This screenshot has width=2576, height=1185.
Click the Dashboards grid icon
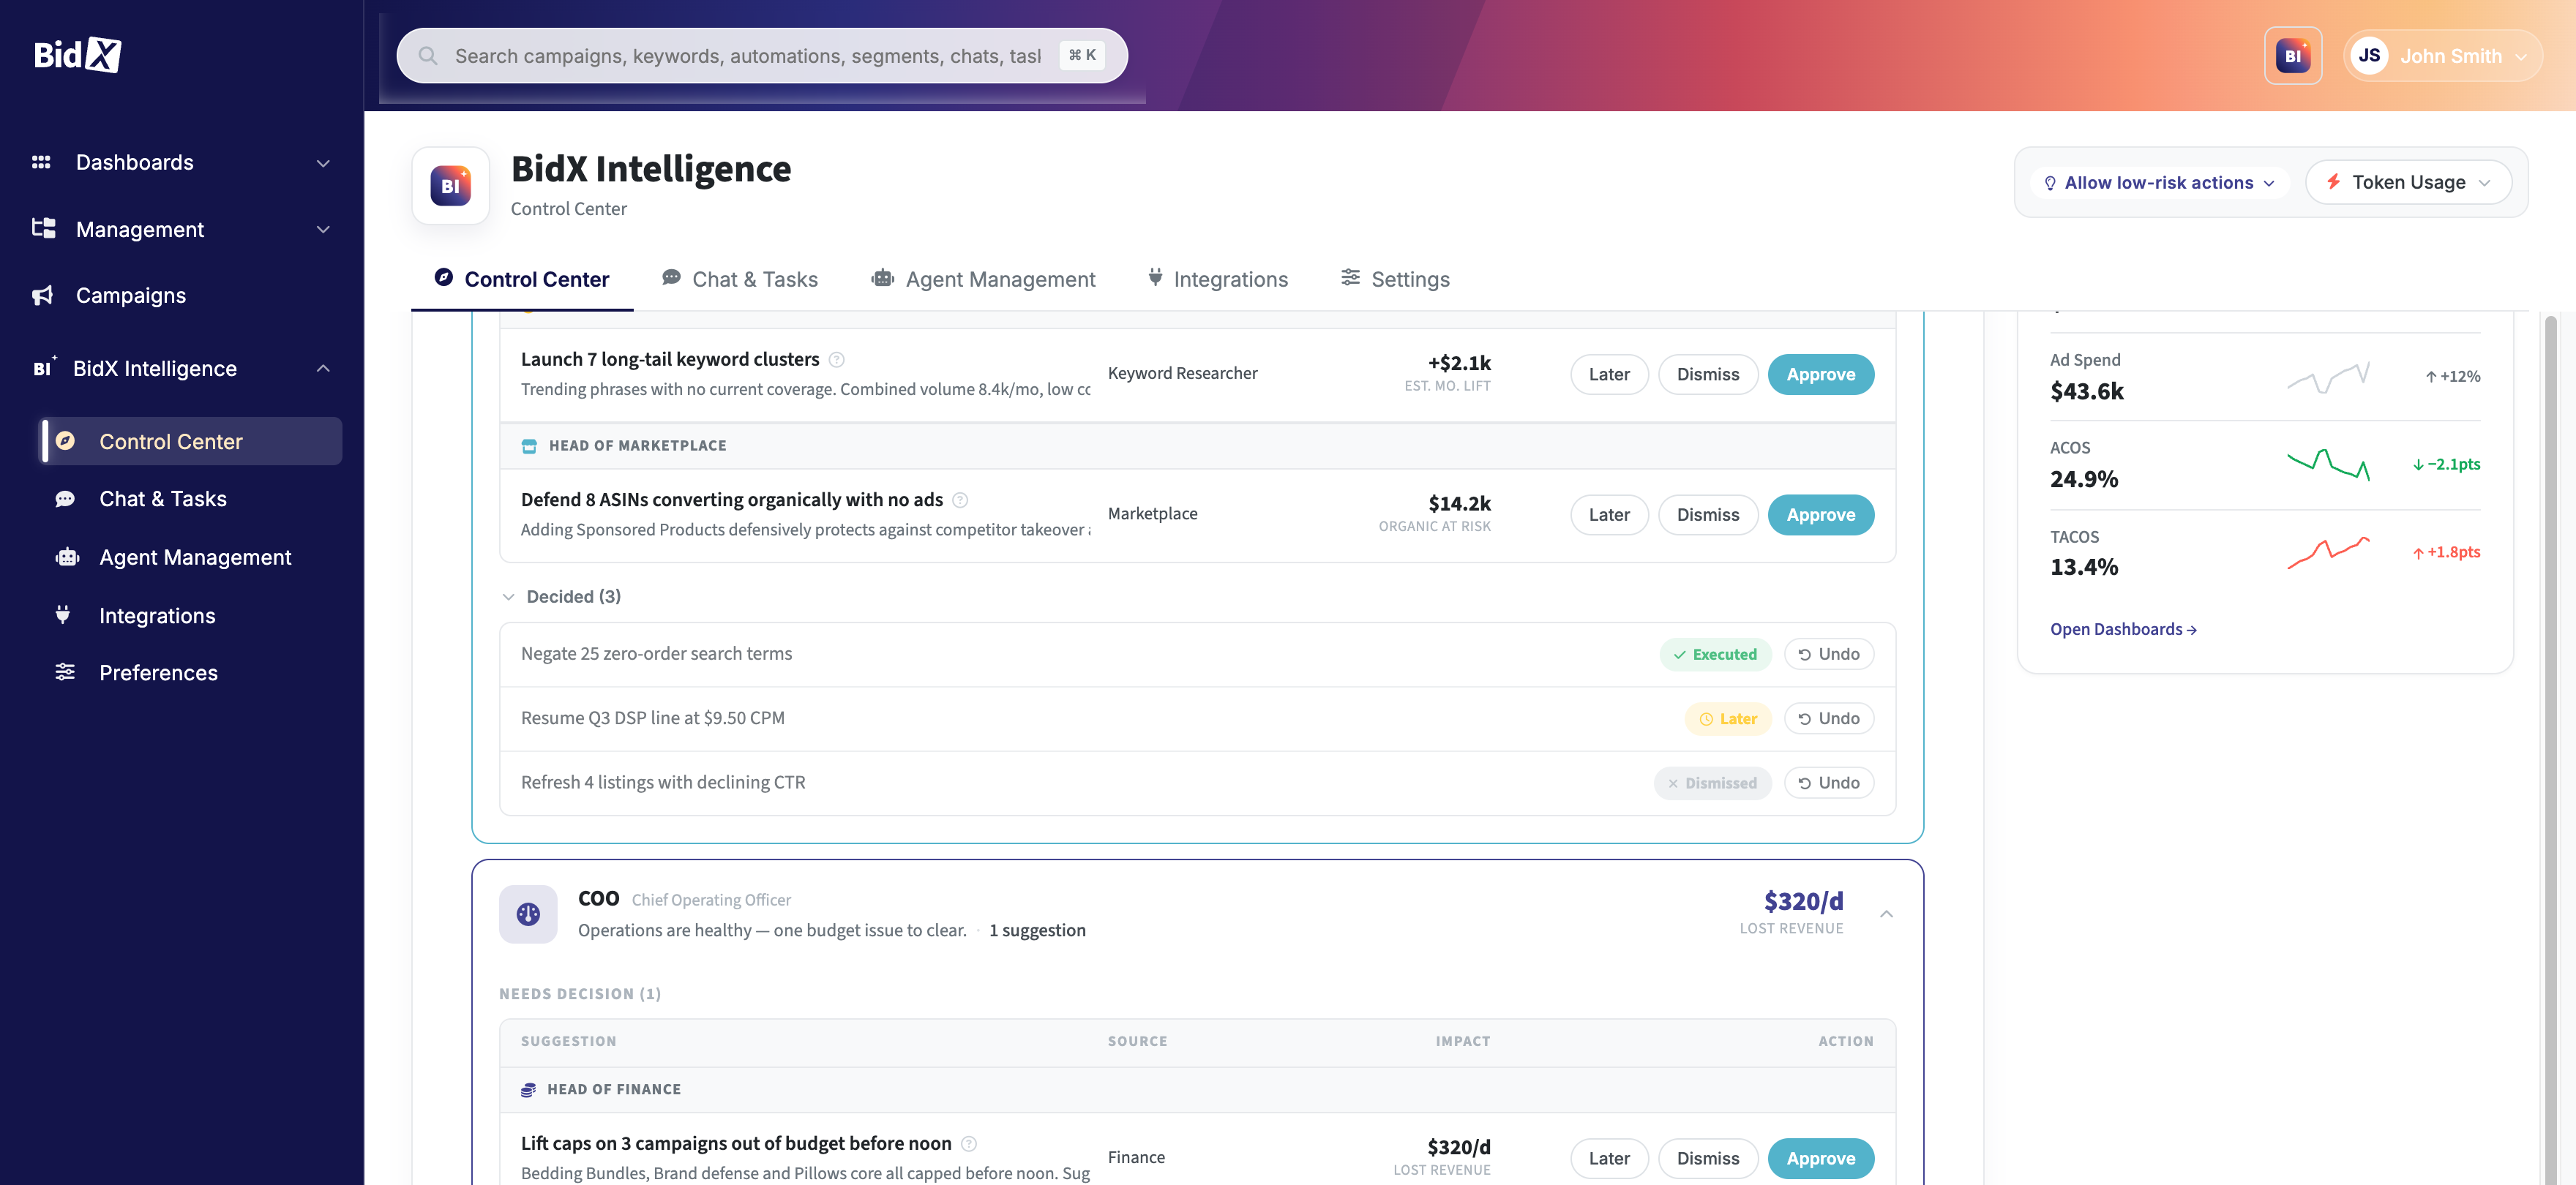[x=41, y=162]
